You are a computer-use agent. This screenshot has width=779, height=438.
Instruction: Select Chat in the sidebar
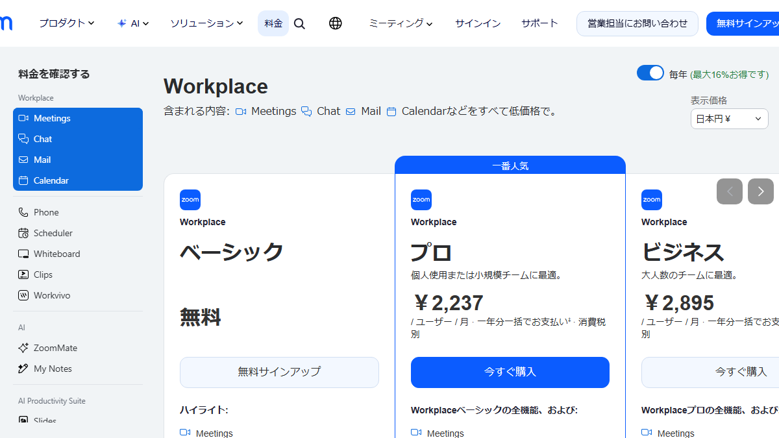click(78, 139)
